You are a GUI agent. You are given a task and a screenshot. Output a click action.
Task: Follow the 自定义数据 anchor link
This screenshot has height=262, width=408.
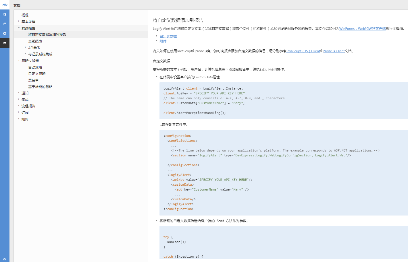[168, 36]
